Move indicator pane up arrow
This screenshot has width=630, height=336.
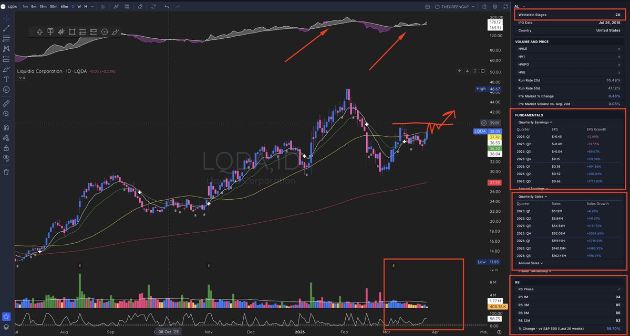click(x=460, y=71)
